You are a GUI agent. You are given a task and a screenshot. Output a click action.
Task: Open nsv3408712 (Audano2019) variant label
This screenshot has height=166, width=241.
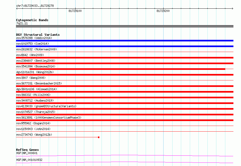tap(35, 100)
